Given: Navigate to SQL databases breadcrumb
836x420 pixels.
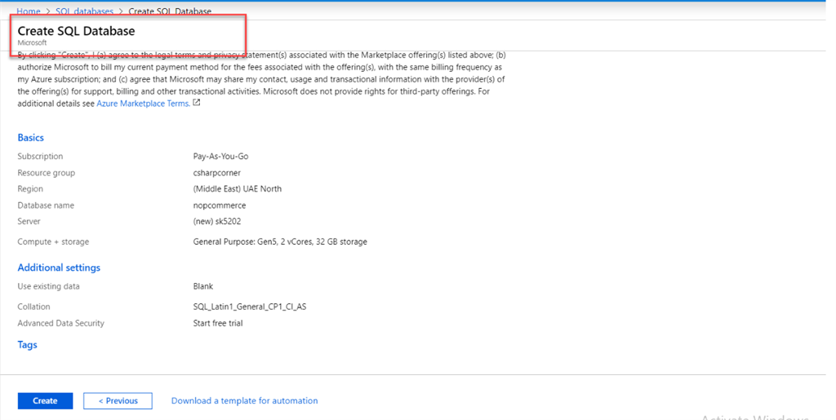Looking at the screenshot, I should (x=84, y=11).
